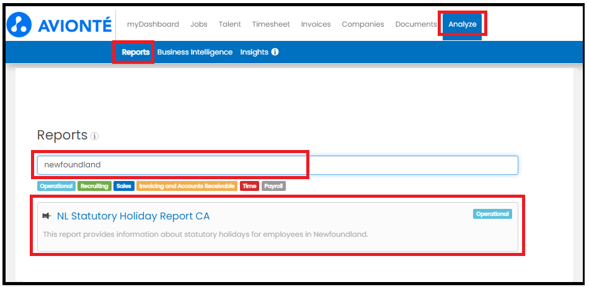Toggle the Recruiting category filter tag
This screenshot has height=287, width=589.
tap(94, 186)
